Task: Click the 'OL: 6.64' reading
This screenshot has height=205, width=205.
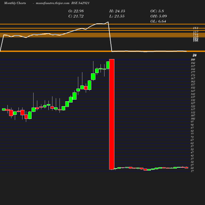Action: coord(158,21)
